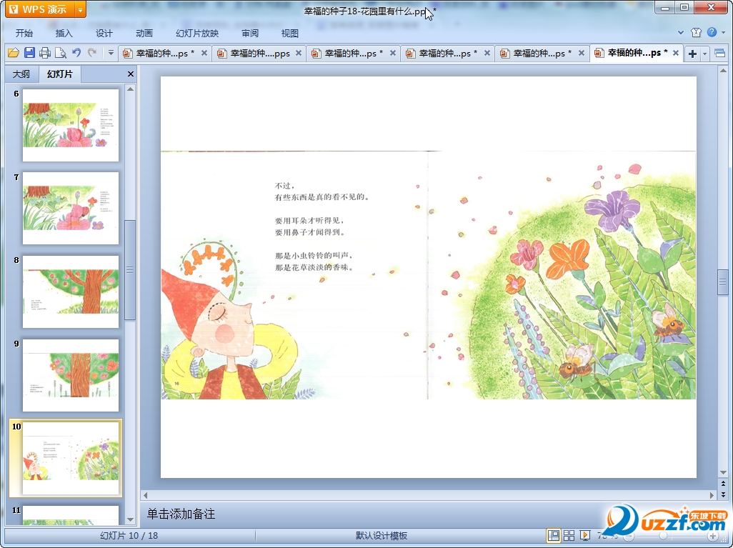
Task: Open the 开始 menu tab
Action: click(24, 33)
